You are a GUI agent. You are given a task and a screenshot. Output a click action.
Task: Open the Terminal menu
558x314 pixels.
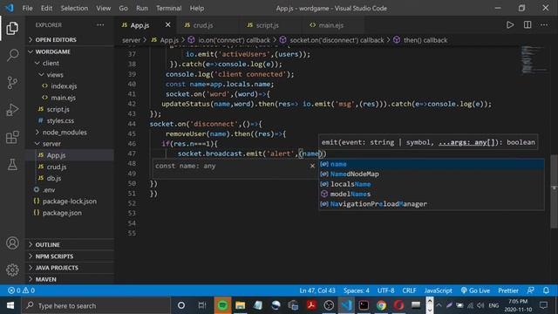168,8
